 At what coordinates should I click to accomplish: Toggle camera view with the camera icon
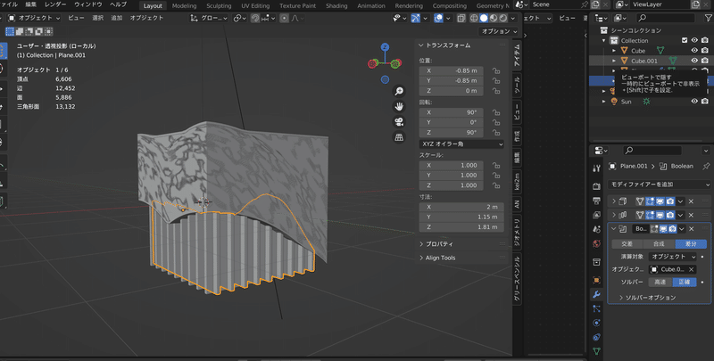(399, 122)
